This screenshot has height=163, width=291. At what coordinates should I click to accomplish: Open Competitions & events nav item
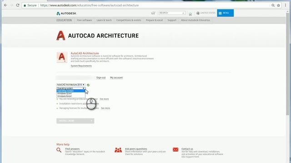tap(129, 20)
